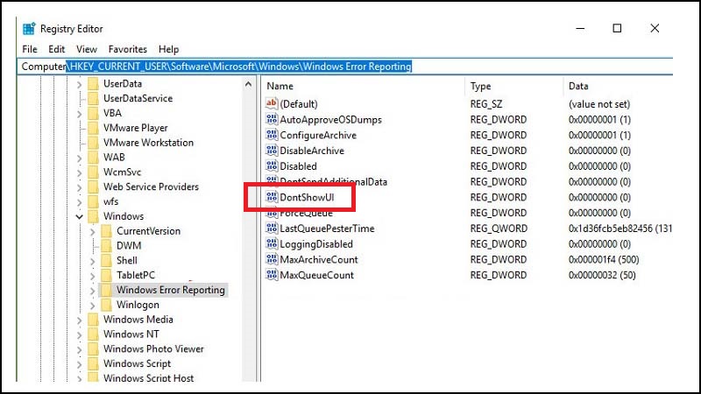
Task: Select the LastQueuePesterTime QWORD icon
Action: 272,229
